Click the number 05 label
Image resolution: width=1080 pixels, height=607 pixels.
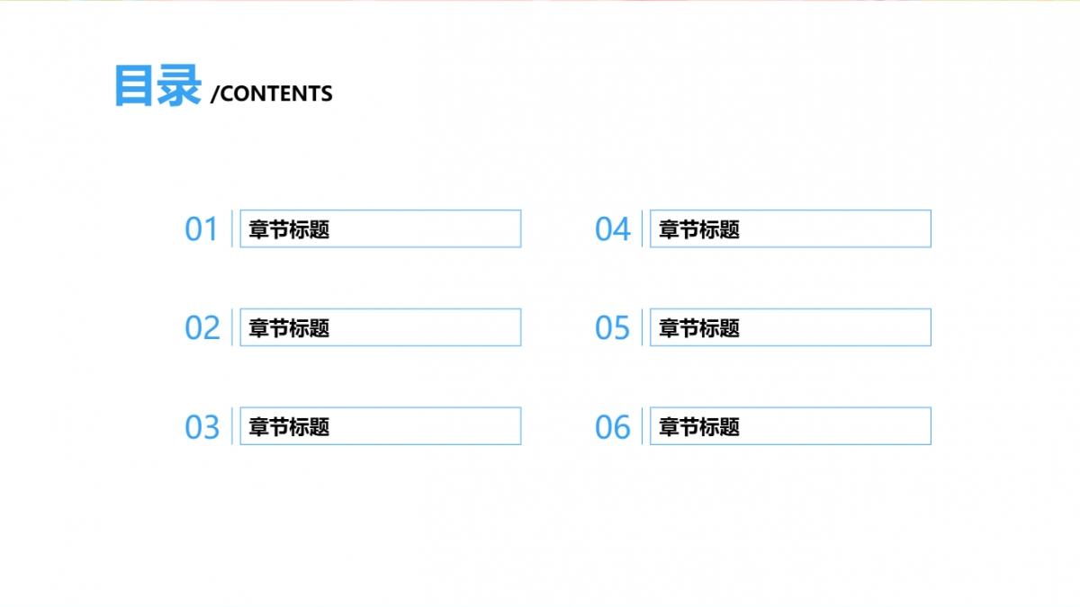612,328
